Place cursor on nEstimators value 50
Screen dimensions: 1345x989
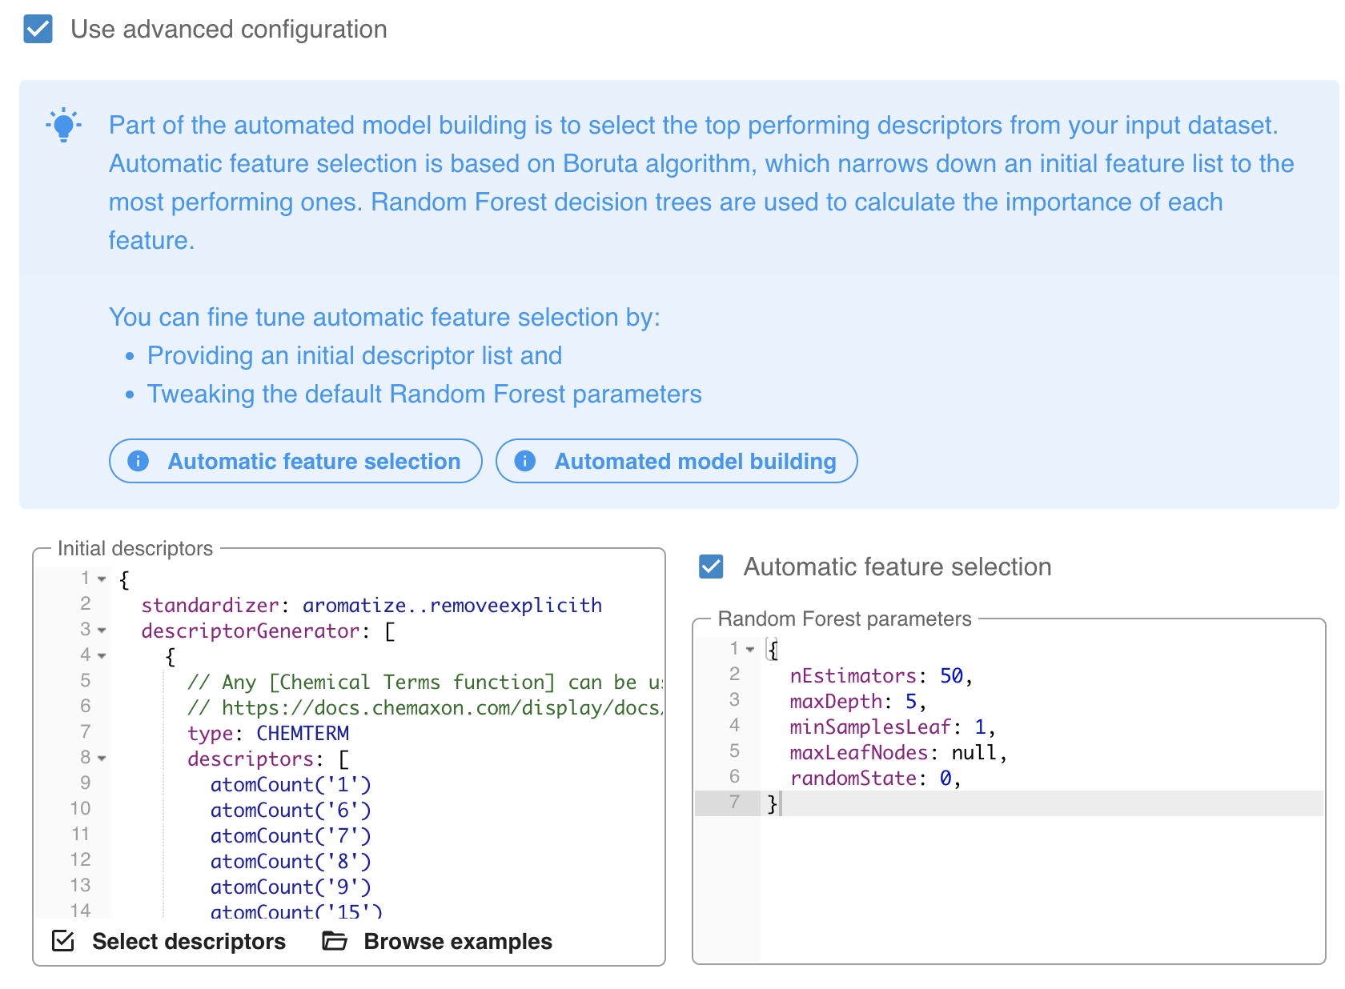point(951,676)
